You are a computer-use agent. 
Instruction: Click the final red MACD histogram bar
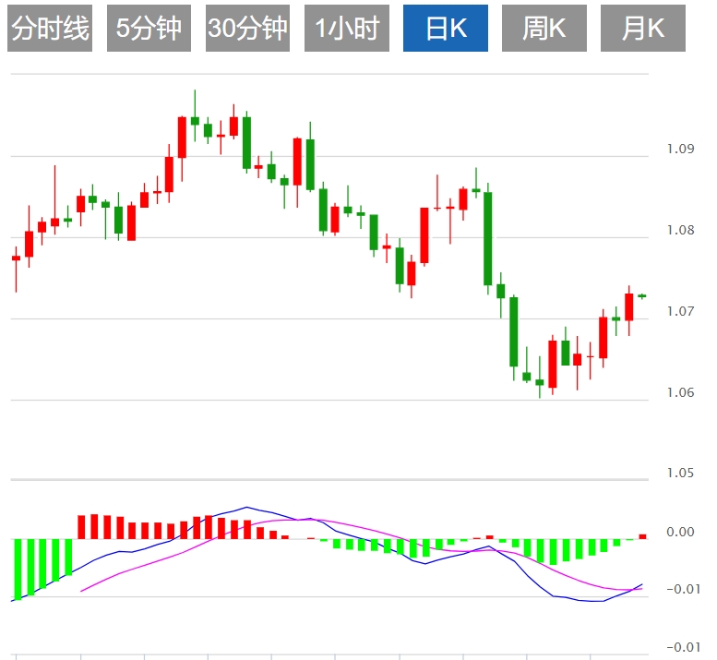click(x=642, y=536)
